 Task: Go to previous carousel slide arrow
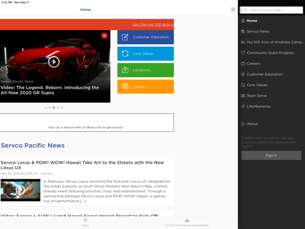pos(2,69)
